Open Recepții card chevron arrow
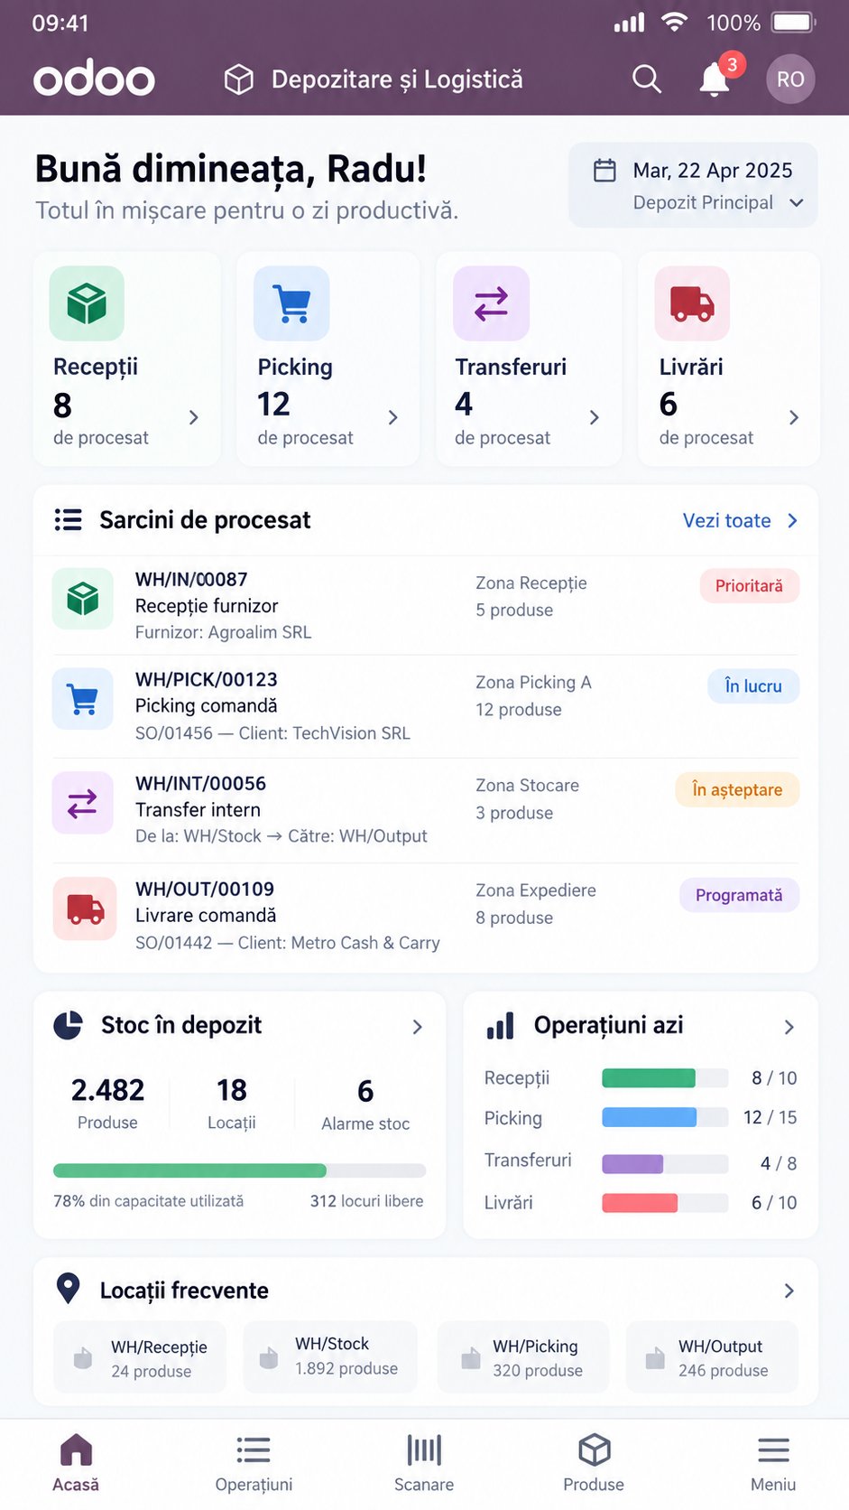 click(x=193, y=417)
